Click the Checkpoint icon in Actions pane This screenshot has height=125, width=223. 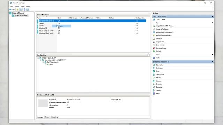(154, 75)
